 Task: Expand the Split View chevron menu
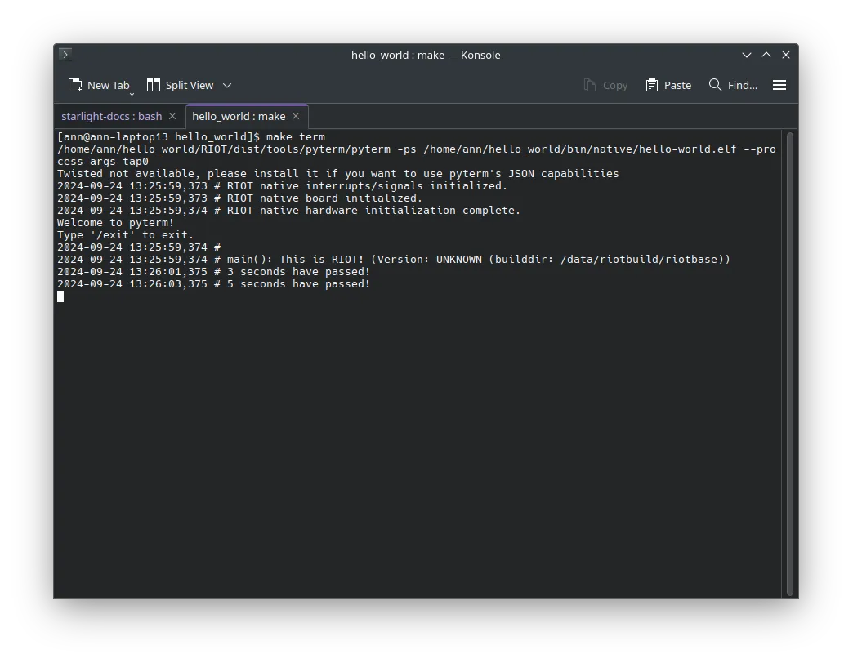point(227,85)
